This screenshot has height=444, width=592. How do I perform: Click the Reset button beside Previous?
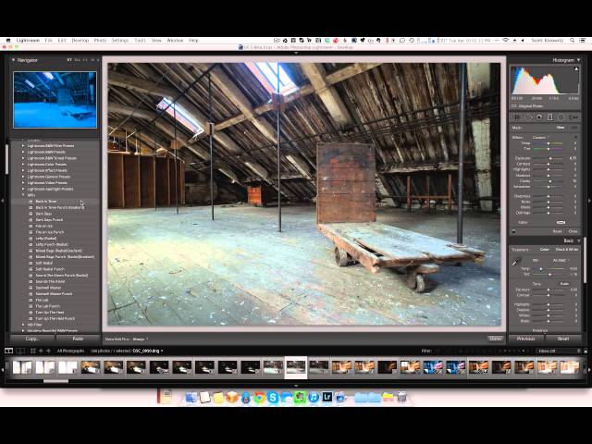tap(563, 339)
